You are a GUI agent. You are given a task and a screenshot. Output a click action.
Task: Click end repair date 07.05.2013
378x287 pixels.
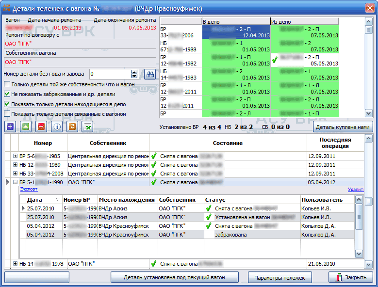click(x=142, y=28)
